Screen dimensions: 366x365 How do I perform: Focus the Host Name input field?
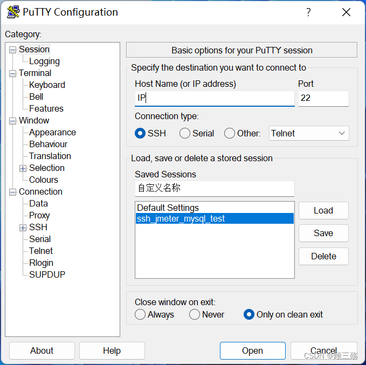point(215,98)
